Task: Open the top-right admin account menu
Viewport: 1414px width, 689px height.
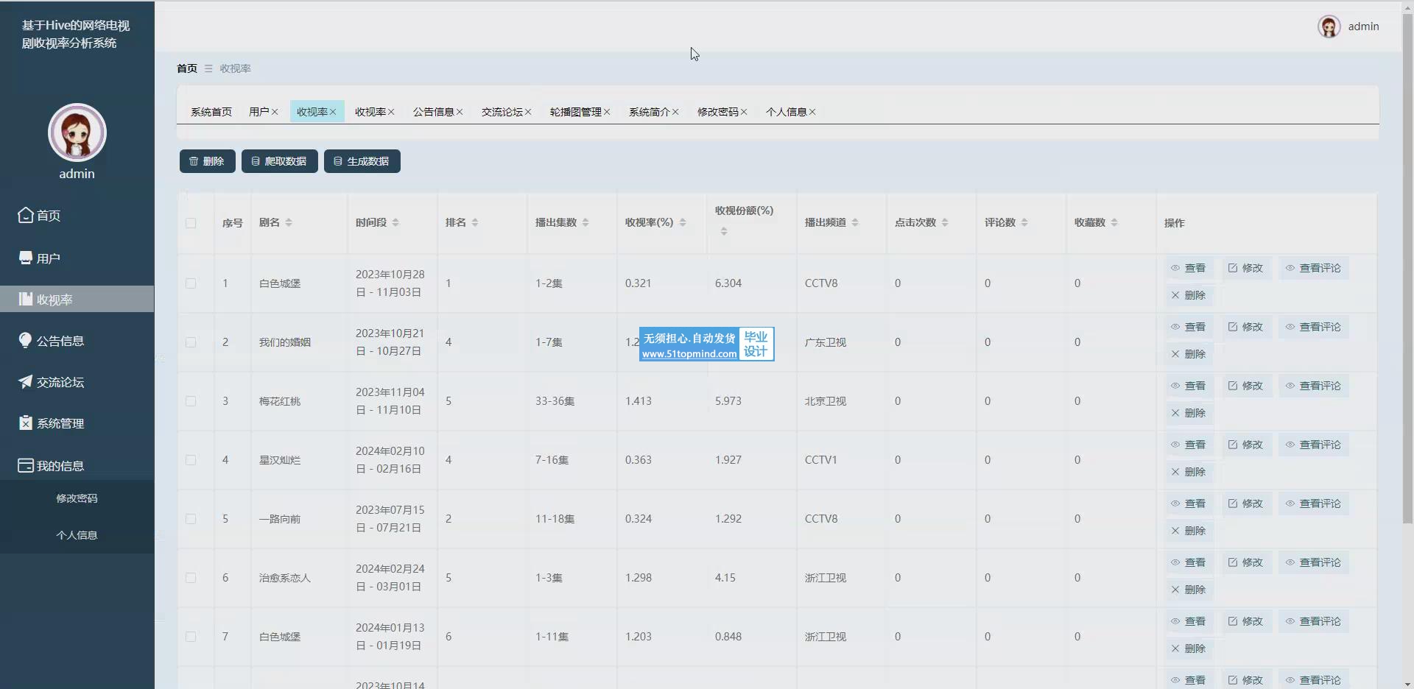Action: 1348,26
